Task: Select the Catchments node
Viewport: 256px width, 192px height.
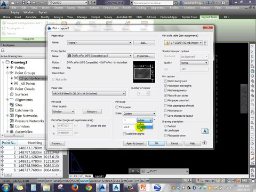Action: click(24, 110)
